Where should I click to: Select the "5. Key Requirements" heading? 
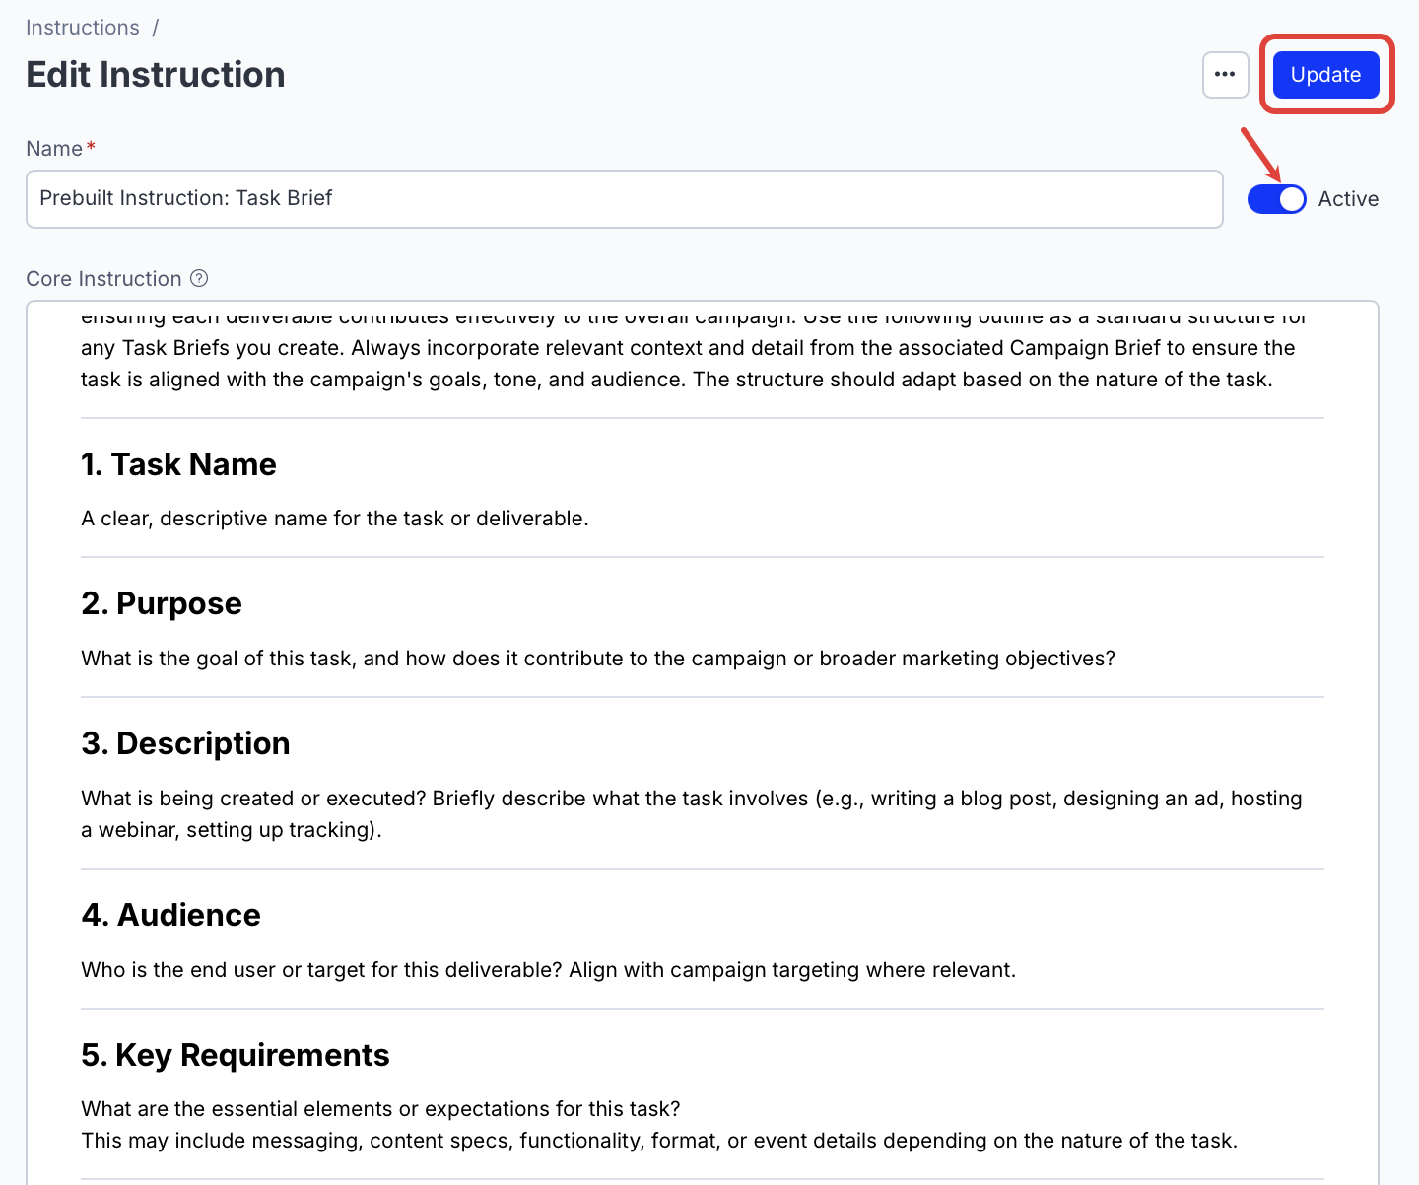pyautogui.click(x=236, y=1055)
